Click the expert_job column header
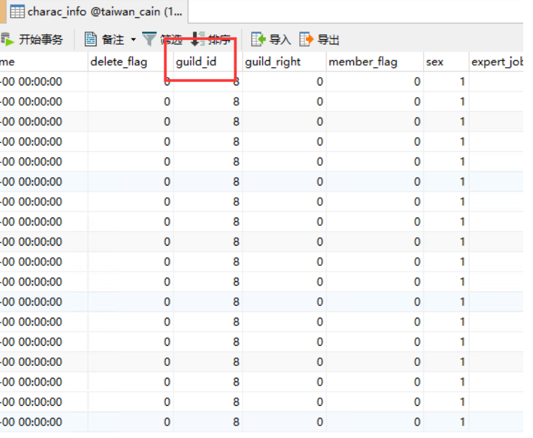Viewport: 533px width, 438px height. tap(497, 62)
